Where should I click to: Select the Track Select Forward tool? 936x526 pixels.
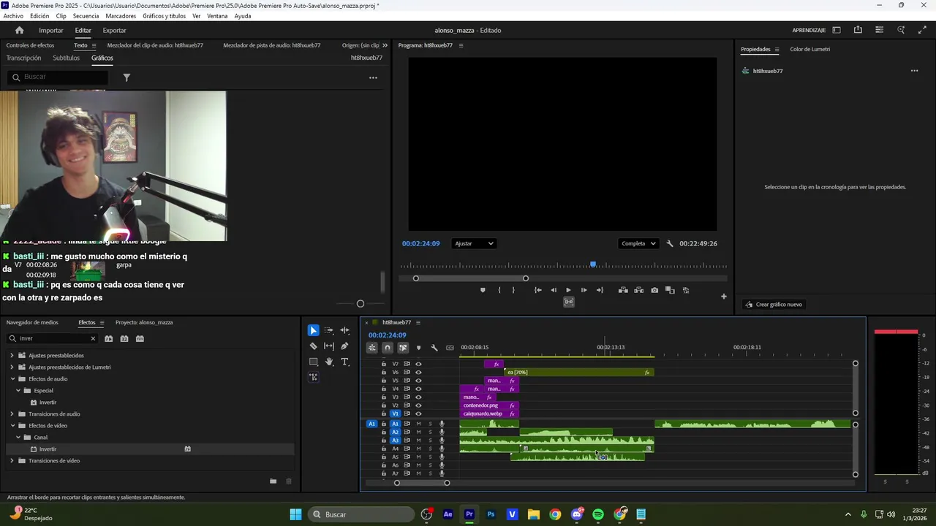(x=329, y=330)
